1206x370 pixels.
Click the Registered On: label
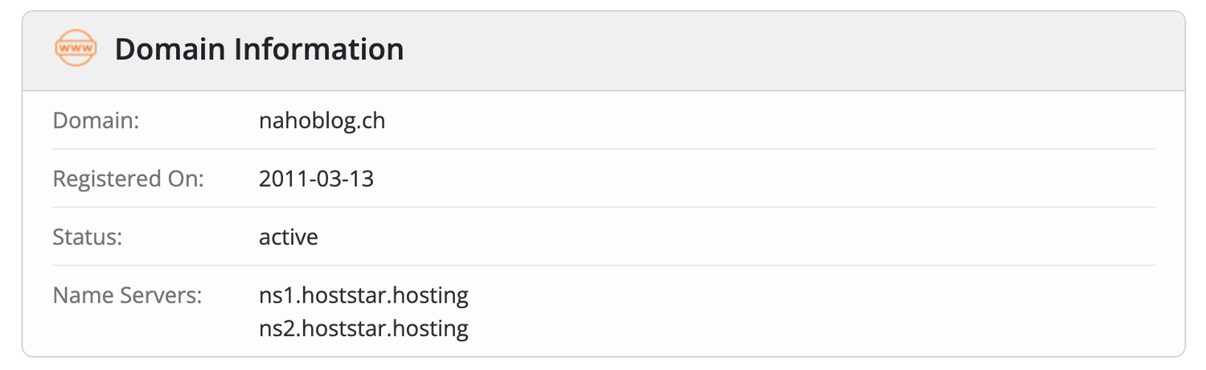(x=128, y=179)
